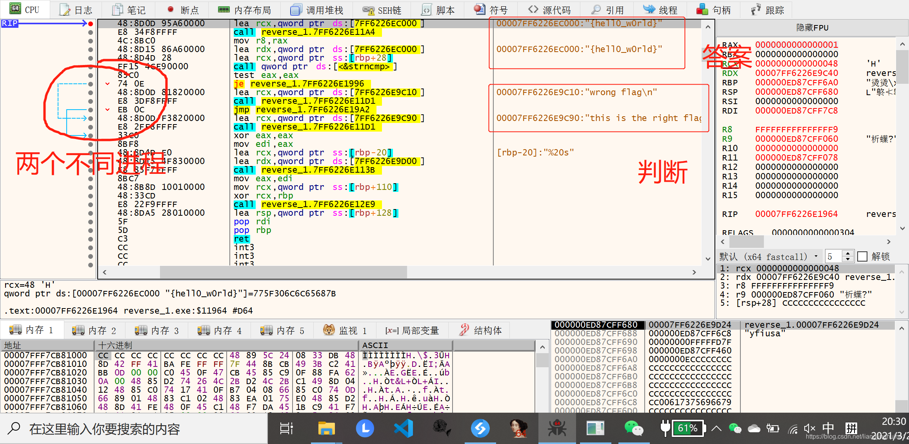
Task: Open Visual Studio Code from taskbar
Action: (404, 428)
